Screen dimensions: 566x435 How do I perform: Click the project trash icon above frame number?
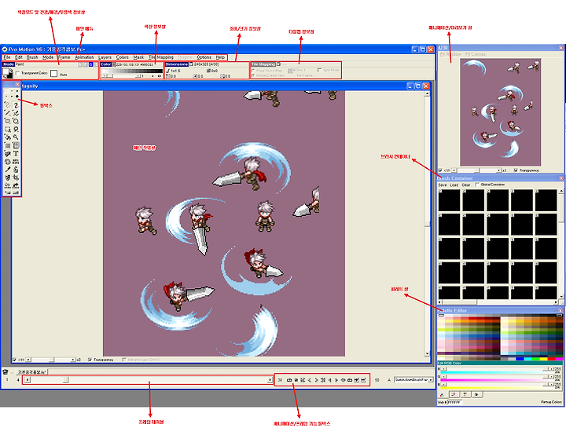[x=6, y=371]
